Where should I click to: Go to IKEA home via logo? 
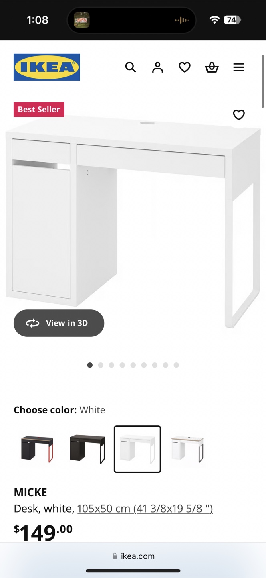tap(47, 67)
